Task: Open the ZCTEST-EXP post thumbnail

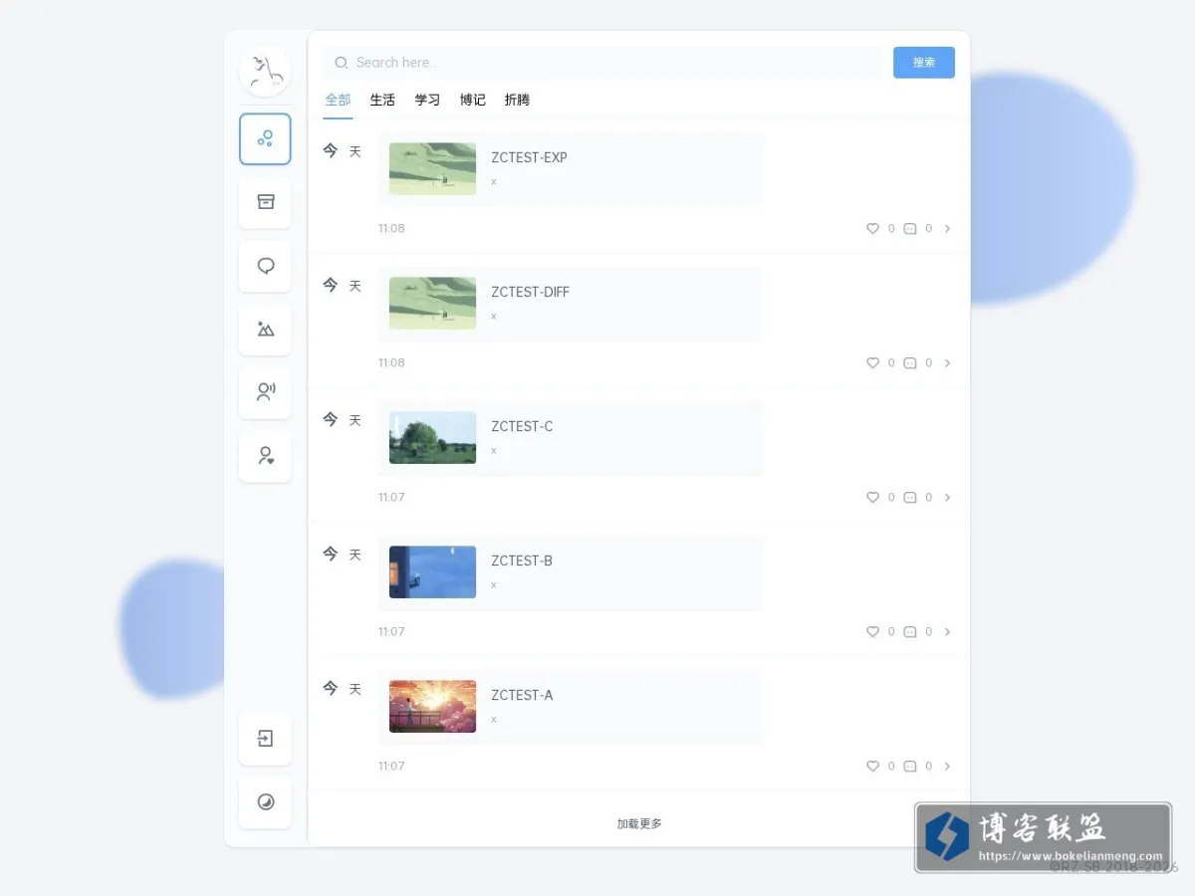Action: coord(432,169)
